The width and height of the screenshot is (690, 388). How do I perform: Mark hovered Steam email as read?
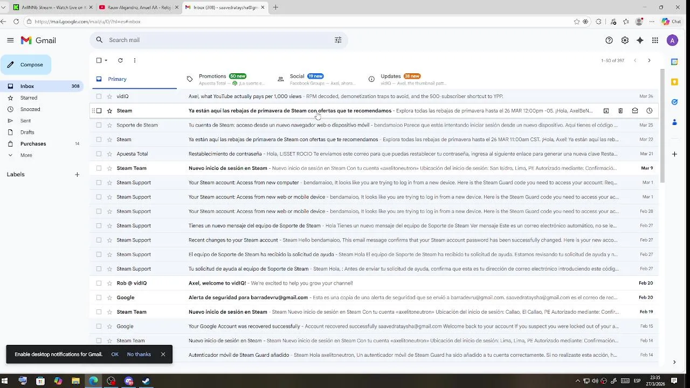635,110
